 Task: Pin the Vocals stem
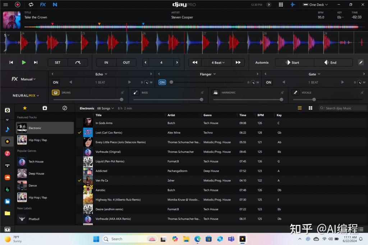click(x=362, y=93)
